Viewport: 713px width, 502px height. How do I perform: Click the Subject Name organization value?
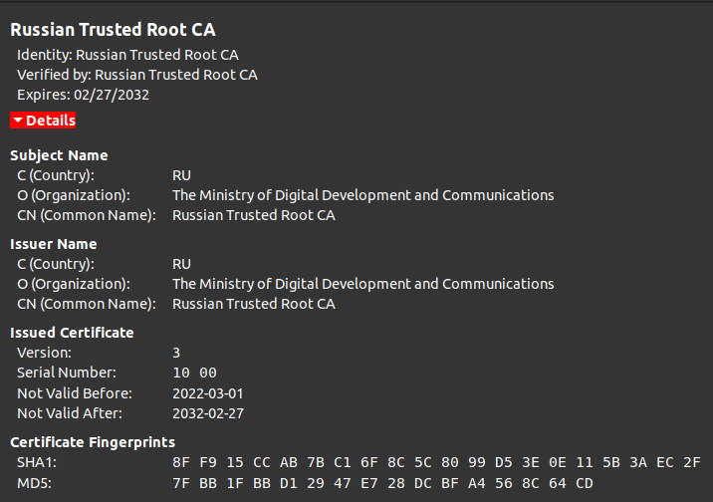tap(362, 195)
